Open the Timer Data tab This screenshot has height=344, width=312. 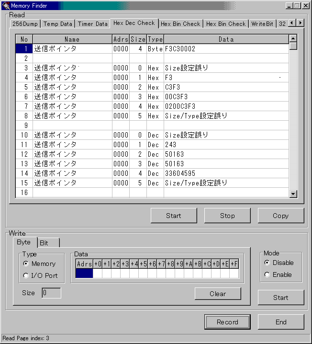click(92, 23)
